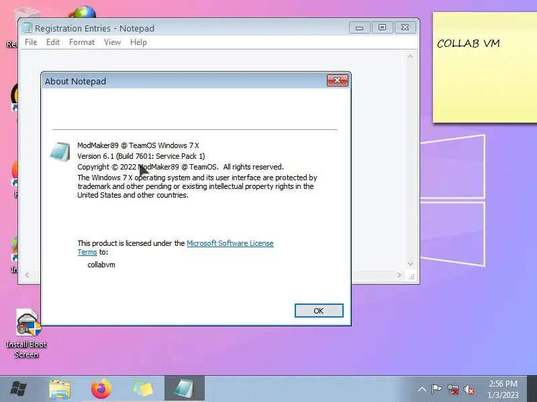Show hidden tray icons arrow
The image size is (537, 402).
[422, 389]
